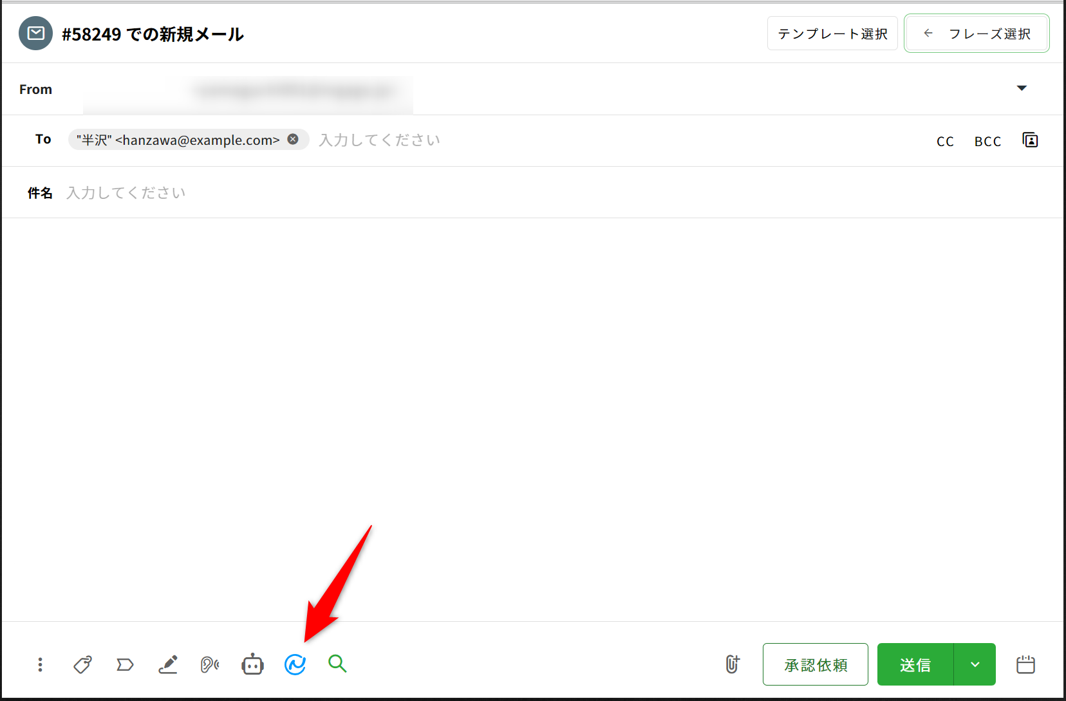Show the CC field

click(x=945, y=142)
